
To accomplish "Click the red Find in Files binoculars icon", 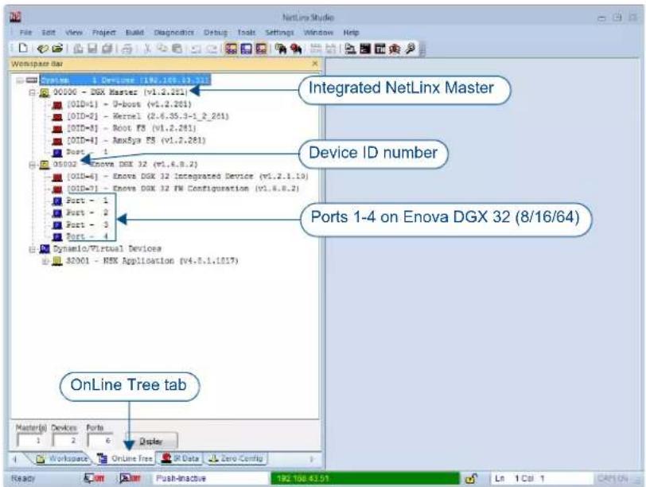I will click(296, 49).
